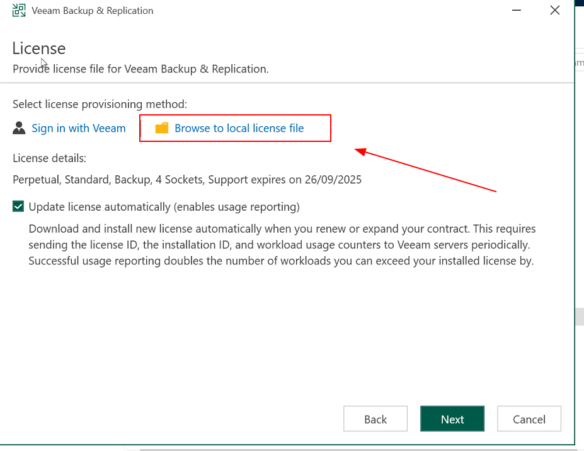Minimize the Veeam setup window
584x451 pixels.
[x=516, y=10]
